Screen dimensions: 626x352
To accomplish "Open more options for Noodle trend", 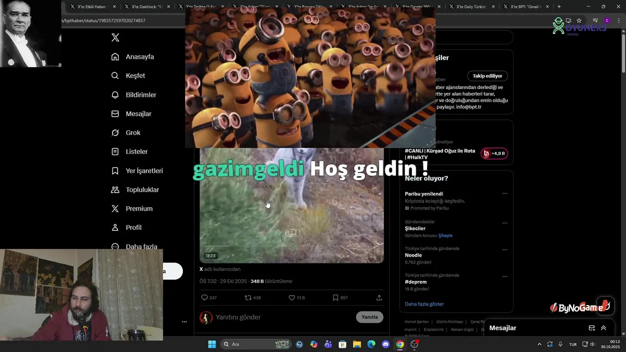I will pyautogui.click(x=505, y=250).
